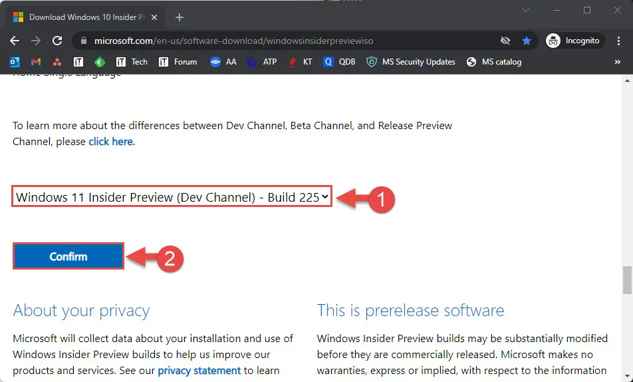Close the Download Windows 10 Insider tab
The image size is (633, 382).
pos(154,17)
